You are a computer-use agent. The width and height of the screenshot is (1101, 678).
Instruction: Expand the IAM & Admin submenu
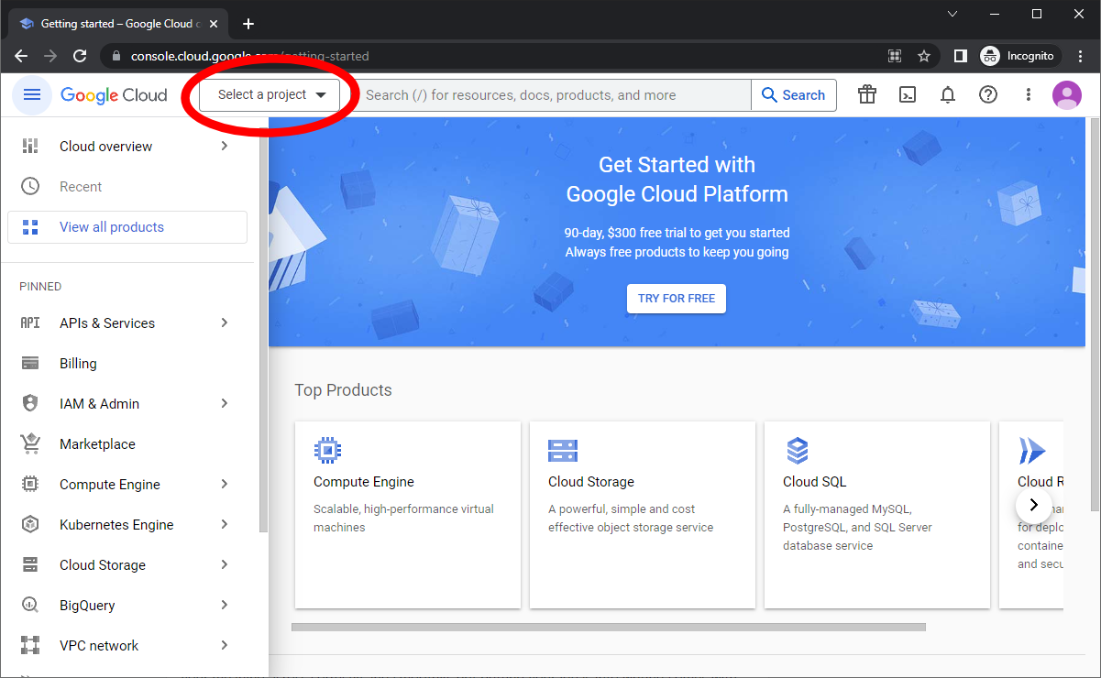point(225,404)
